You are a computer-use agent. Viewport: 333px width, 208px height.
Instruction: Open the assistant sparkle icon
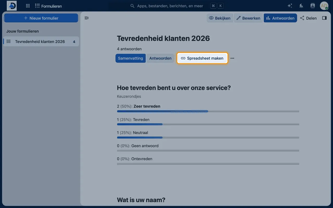click(x=290, y=6)
